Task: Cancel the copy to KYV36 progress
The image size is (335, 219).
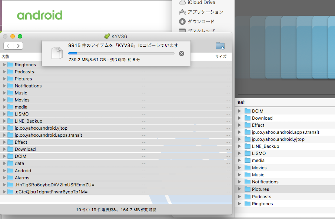Action: coord(182,53)
